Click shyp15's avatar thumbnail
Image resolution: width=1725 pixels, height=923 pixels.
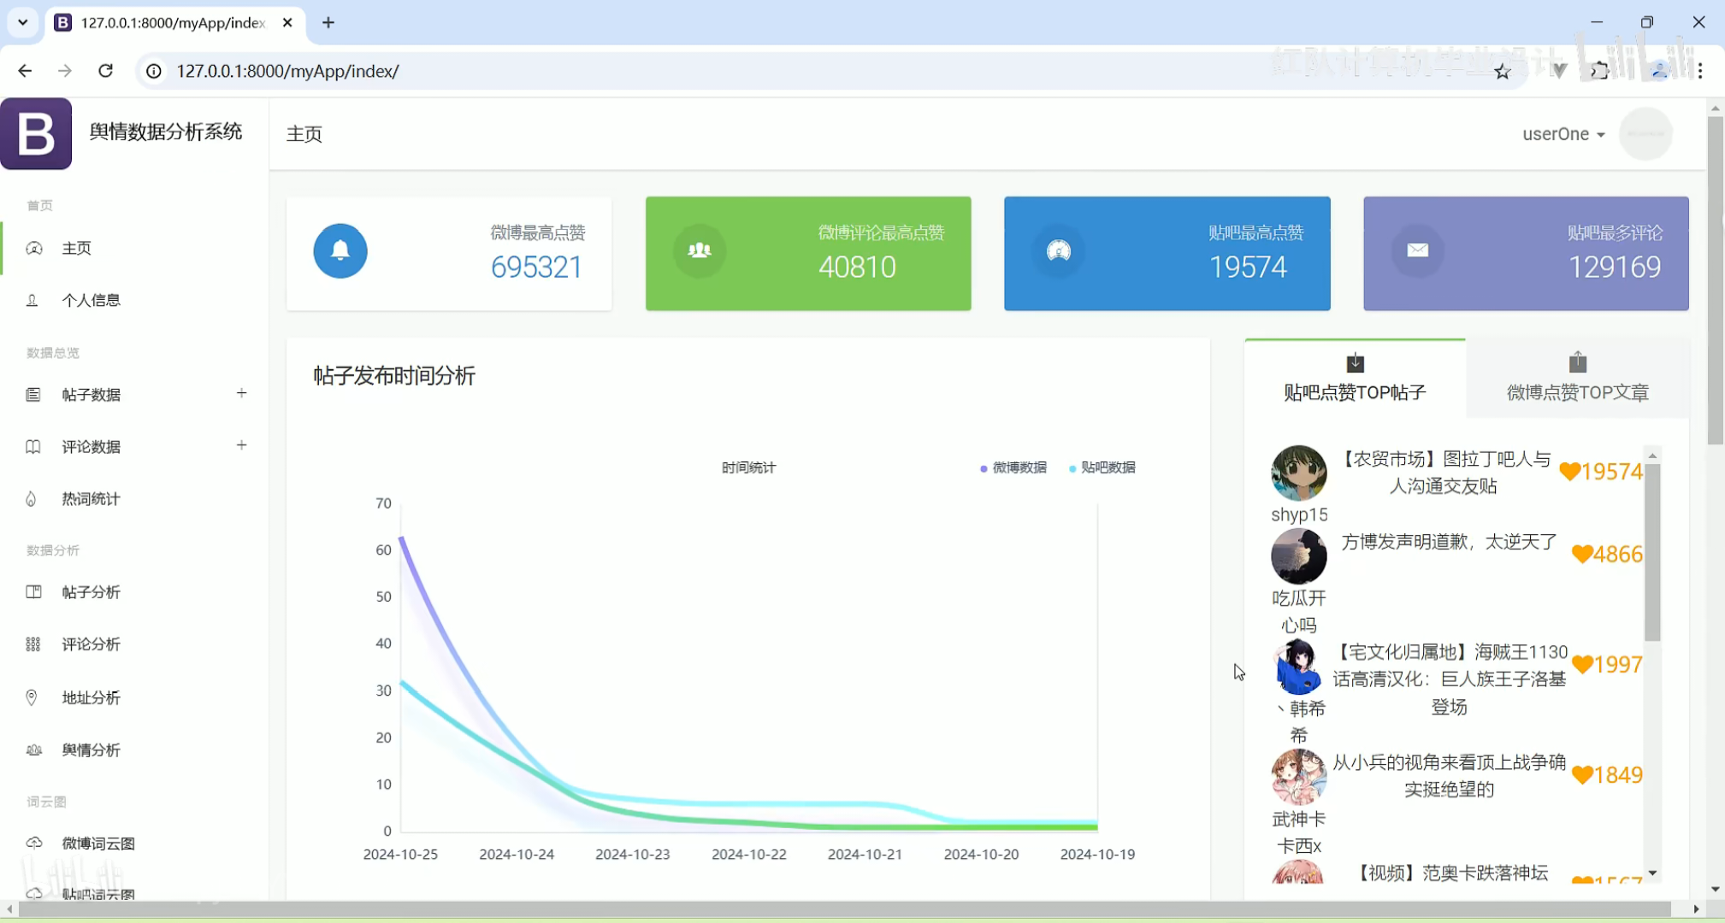(x=1298, y=473)
